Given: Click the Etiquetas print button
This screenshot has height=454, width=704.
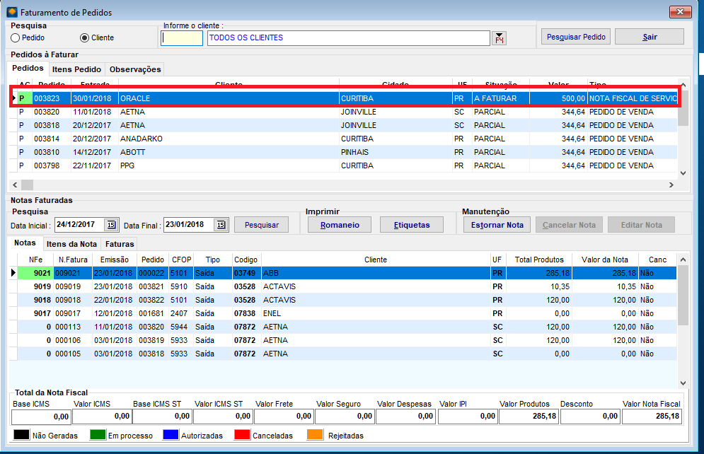Looking at the screenshot, I should tap(412, 225).
